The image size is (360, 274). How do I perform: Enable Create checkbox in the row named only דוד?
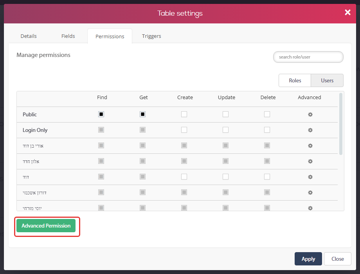click(184, 176)
